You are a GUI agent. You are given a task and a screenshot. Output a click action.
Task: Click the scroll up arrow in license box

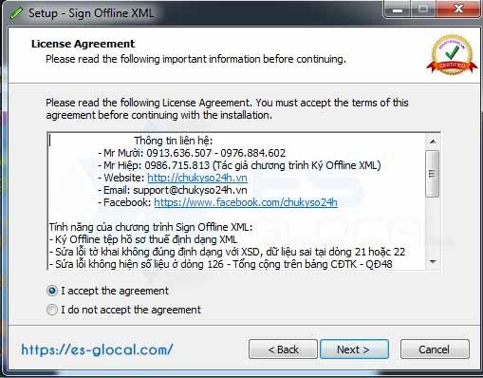click(433, 142)
